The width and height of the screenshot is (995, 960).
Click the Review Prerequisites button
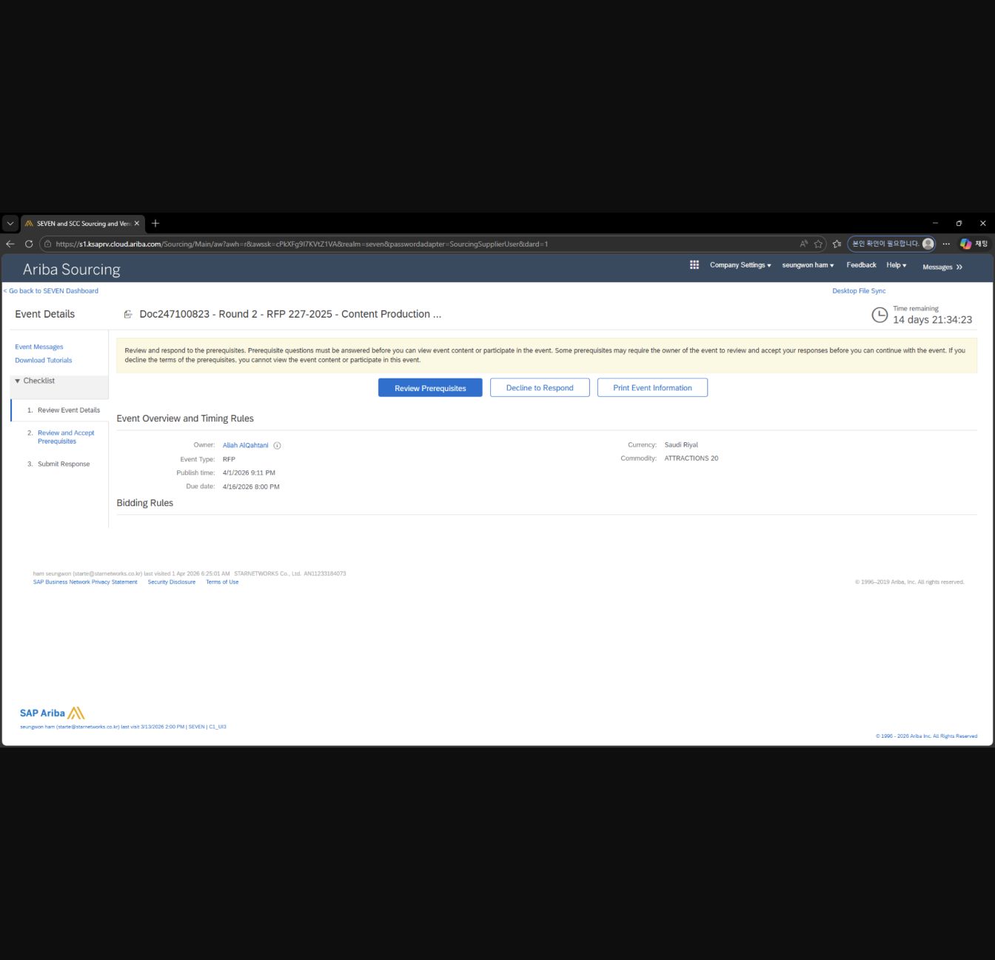tap(430, 388)
